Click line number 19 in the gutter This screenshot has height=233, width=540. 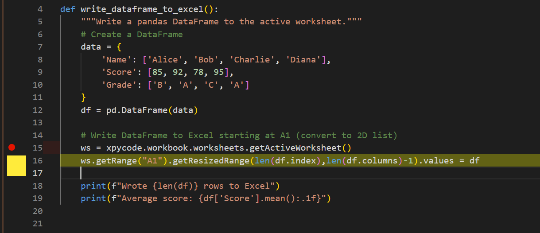pos(38,198)
